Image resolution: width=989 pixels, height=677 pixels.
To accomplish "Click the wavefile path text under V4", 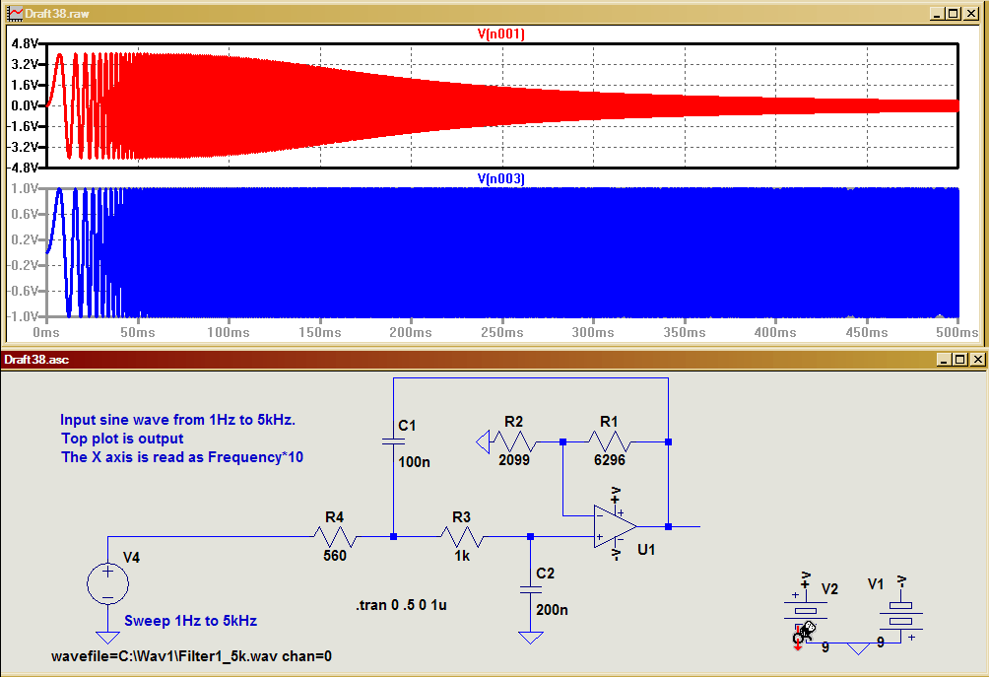I will click(191, 656).
